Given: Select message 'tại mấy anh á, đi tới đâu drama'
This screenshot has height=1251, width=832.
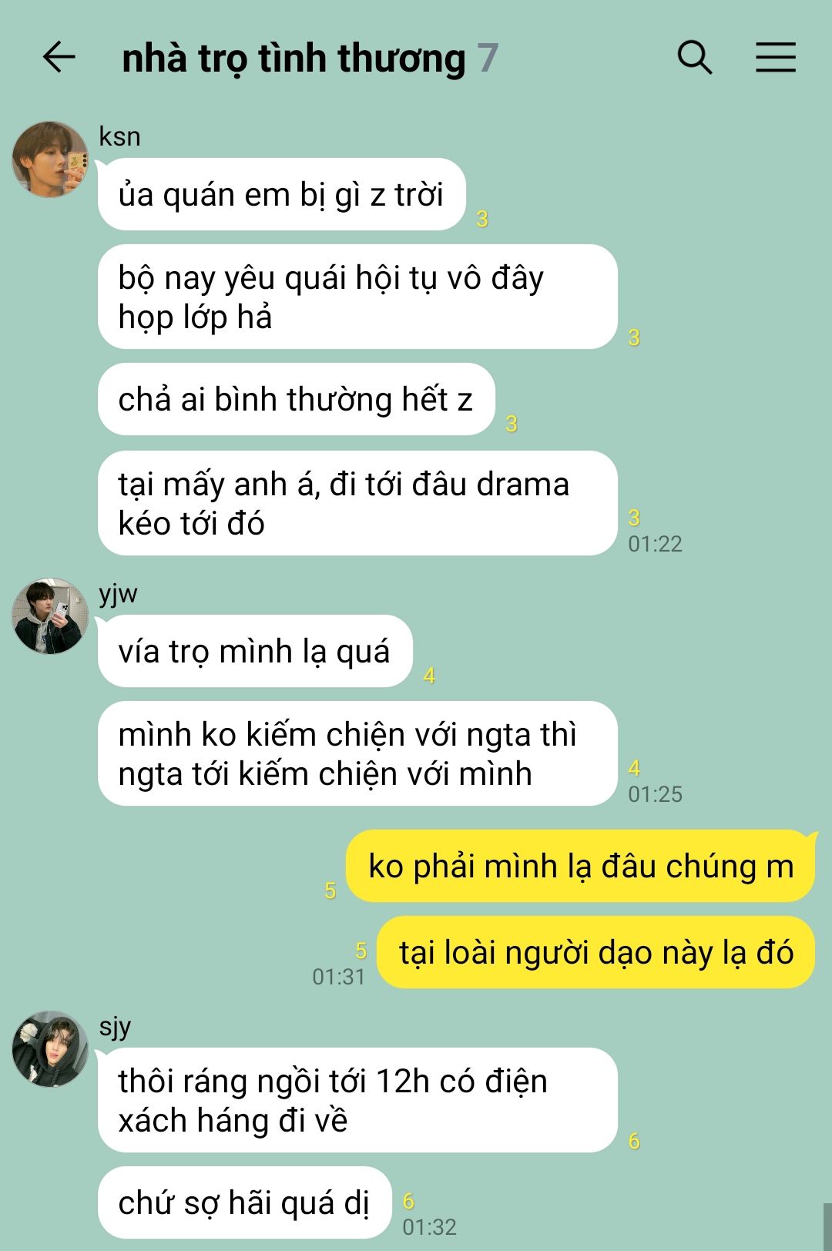Looking at the screenshot, I should 357,503.
